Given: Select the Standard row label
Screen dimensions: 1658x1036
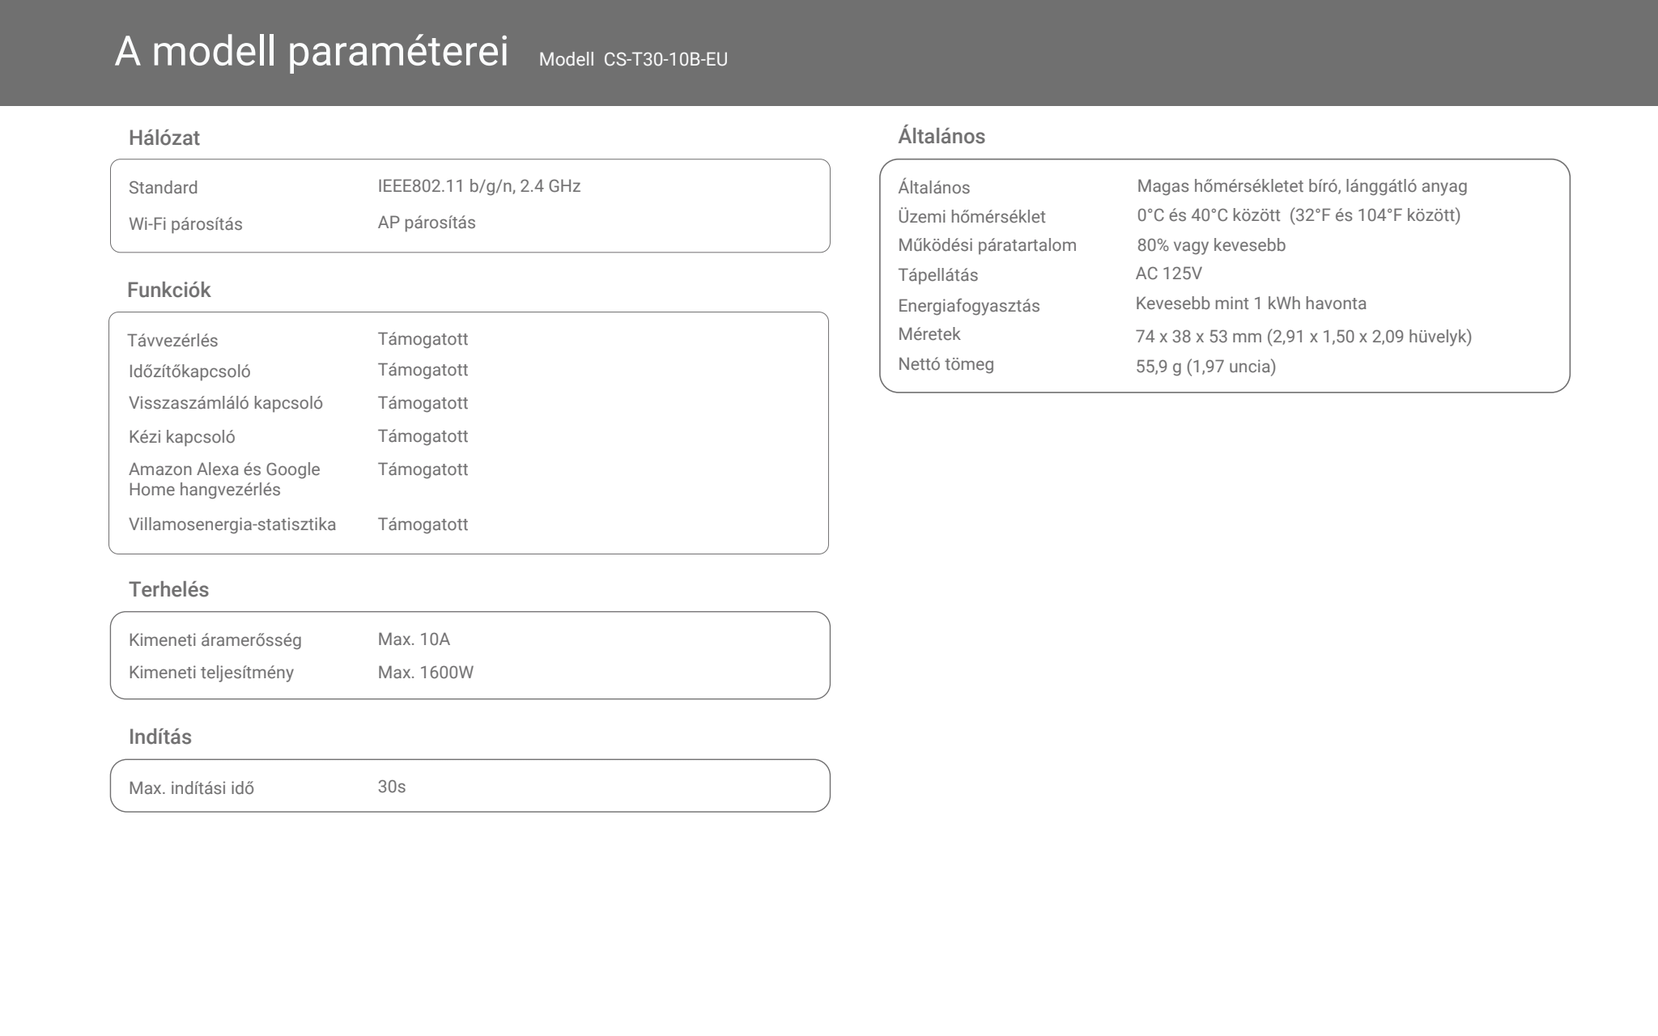Looking at the screenshot, I should coord(163,188).
